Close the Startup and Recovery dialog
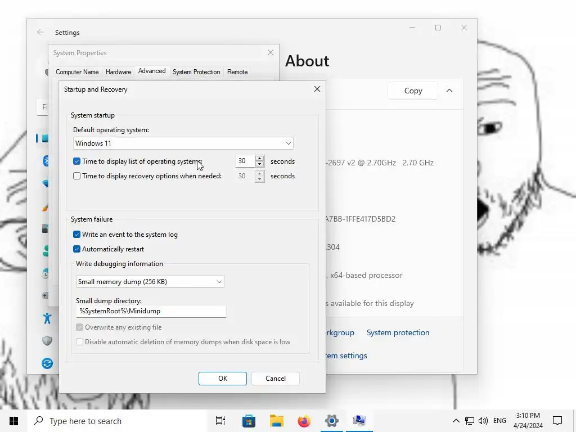Viewport: 576px width, 432px height. coord(317,89)
